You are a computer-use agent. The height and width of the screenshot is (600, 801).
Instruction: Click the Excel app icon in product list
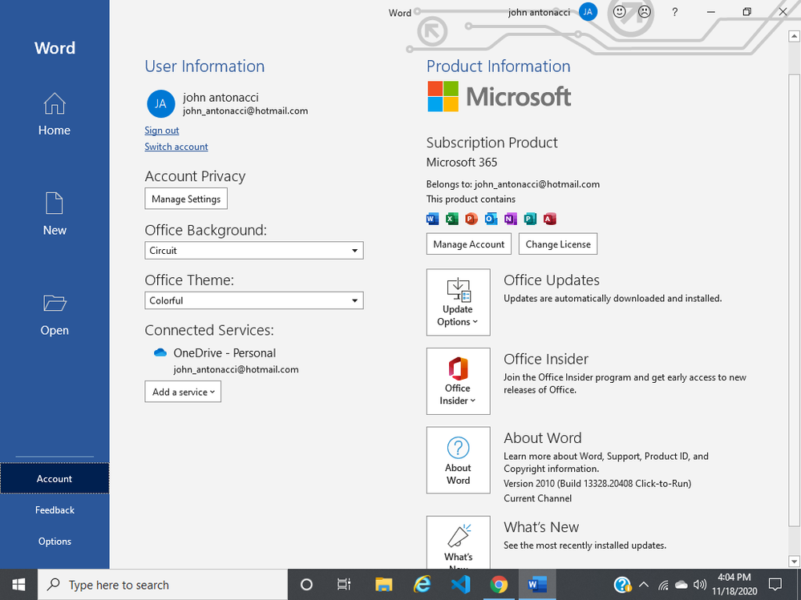451,219
